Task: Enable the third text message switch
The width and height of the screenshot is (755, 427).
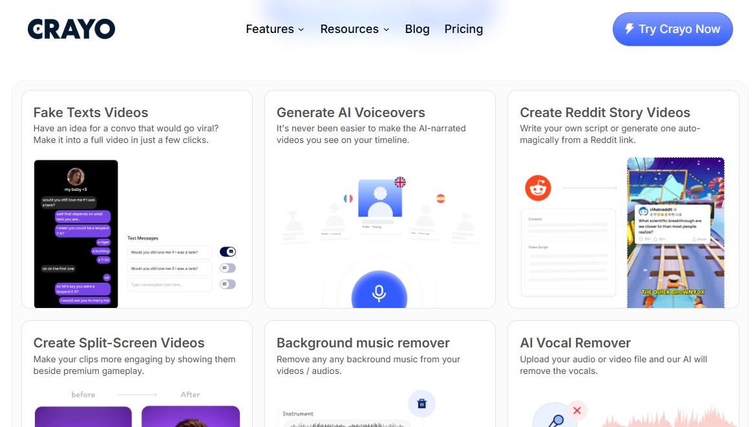Action: (x=228, y=285)
